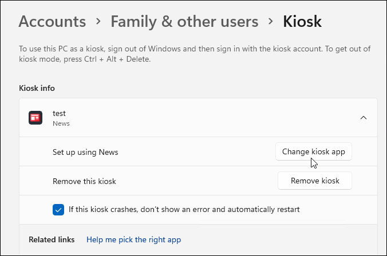387x256 pixels.
Task: Click the Related links label
Action: tap(52, 240)
